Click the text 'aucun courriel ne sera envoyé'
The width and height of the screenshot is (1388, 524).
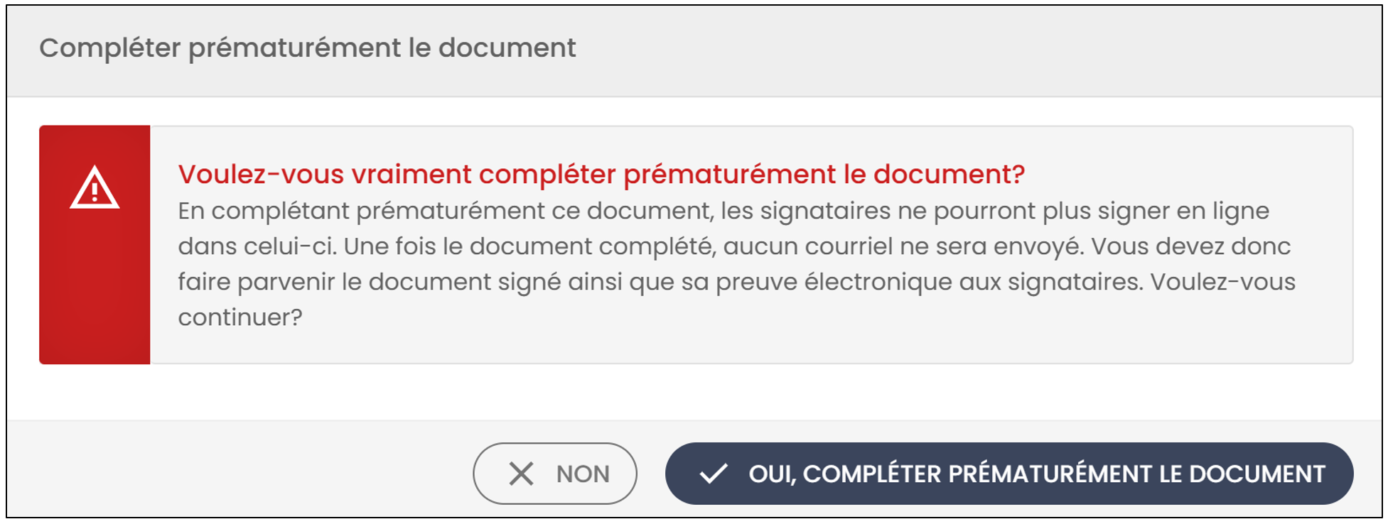pos(903,246)
